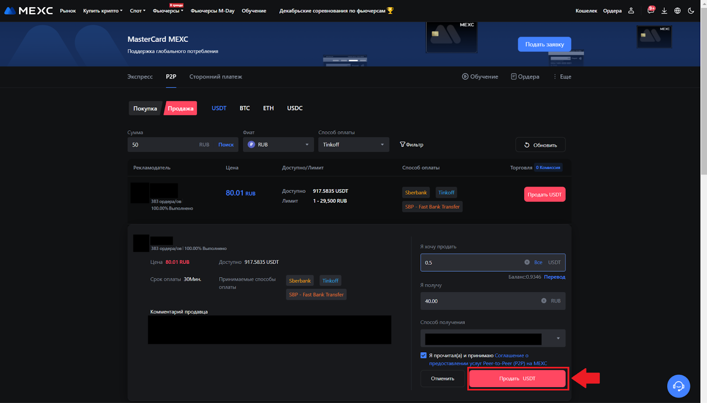Select the ETH coin tab
This screenshot has height=403, width=707.
point(268,108)
